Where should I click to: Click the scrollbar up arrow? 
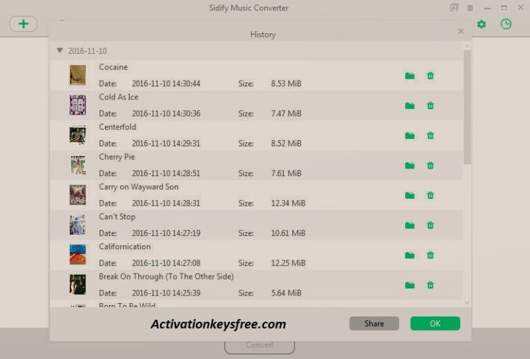(467, 46)
